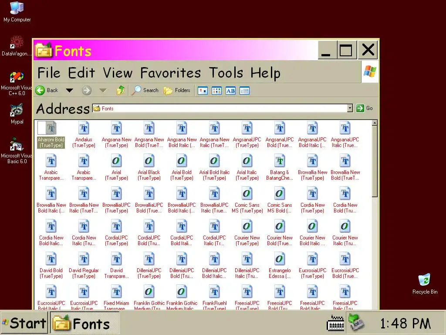
Task: Select the Recycle Bin icon
Action: [425, 280]
